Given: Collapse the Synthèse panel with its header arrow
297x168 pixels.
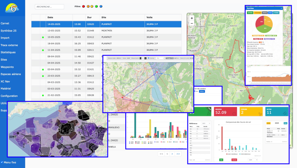Looking at the screenshot, I should [281, 8].
